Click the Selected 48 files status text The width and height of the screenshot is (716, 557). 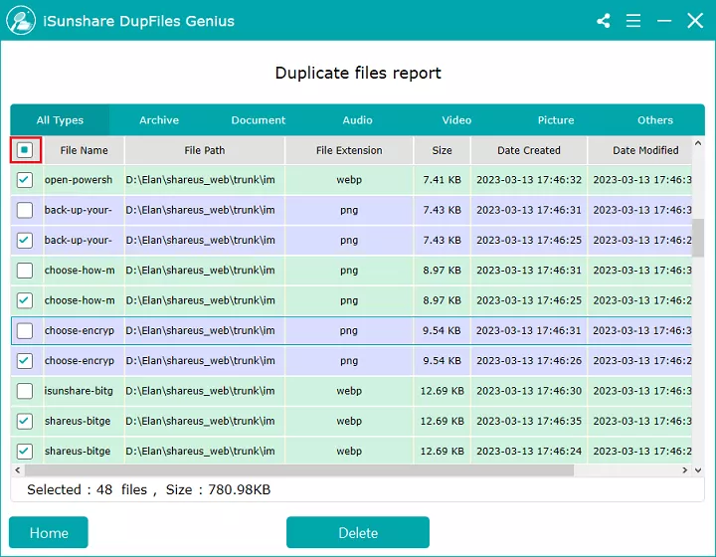pos(87,490)
